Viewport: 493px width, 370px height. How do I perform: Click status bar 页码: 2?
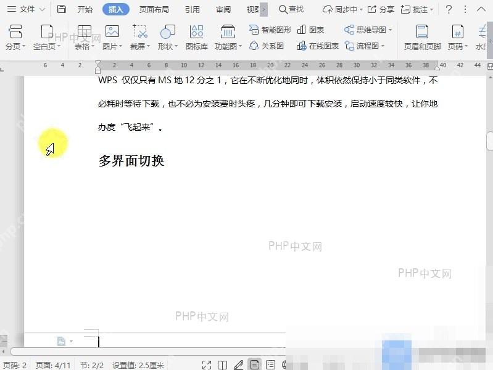coord(15,365)
